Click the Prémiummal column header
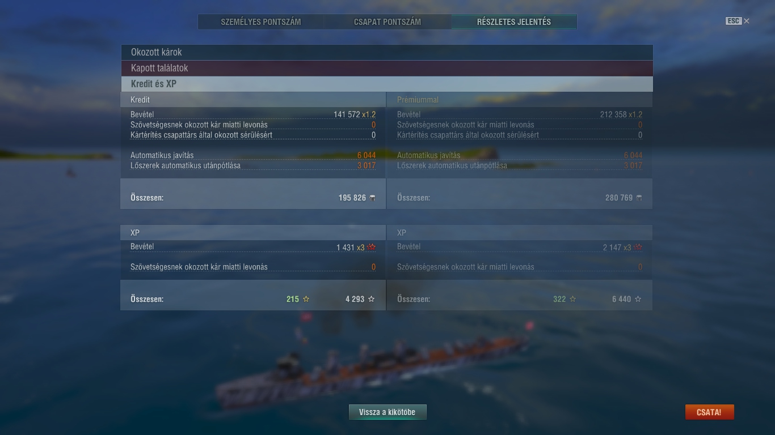 (x=418, y=100)
